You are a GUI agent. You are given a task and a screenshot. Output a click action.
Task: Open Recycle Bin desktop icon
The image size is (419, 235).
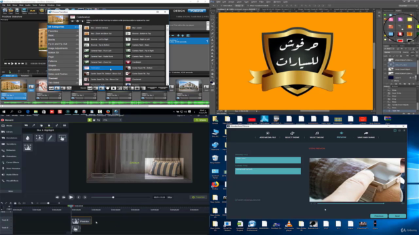[215, 159]
